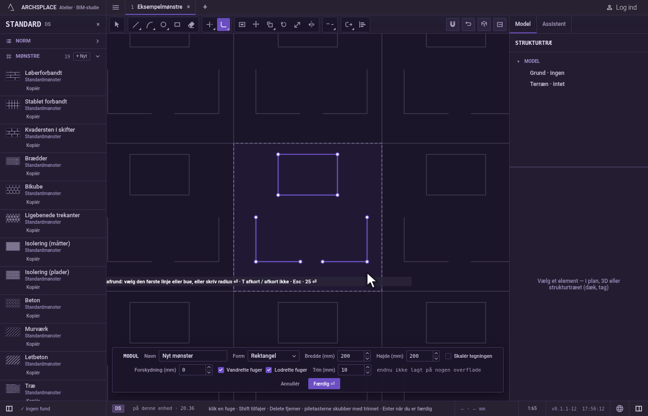Open the Form Rektangel dropdown

[273, 356]
